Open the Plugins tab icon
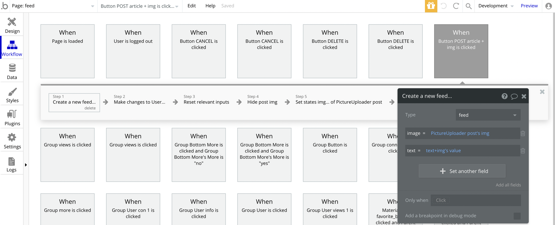Image resolution: width=555 pixels, height=225 pixels. pos(12,114)
